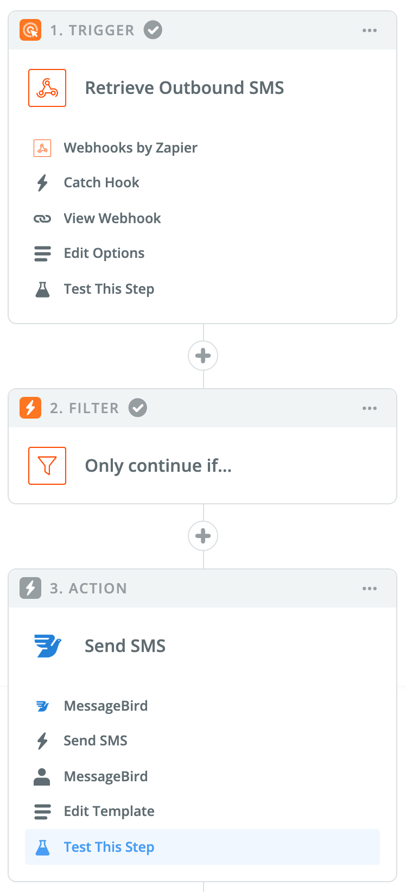This screenshot has width=406, height=892.
Task: Open the action step options menu
Action: point(370,588)
